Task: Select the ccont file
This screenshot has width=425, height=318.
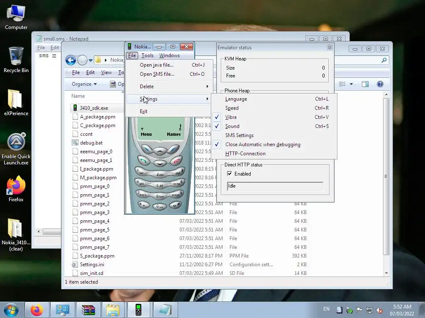Action: coord(86,134)
